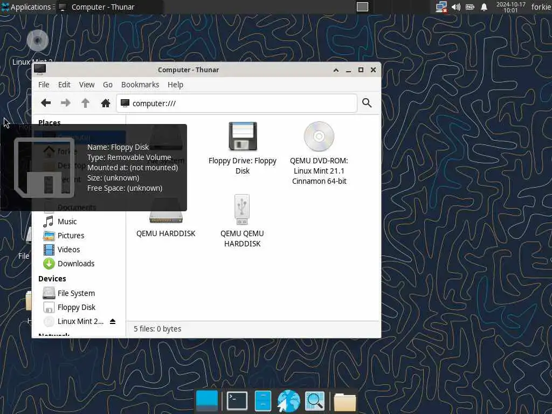
Task: Launch File Manager cabinet icon in dock
Action: click(x=263, y=401)
